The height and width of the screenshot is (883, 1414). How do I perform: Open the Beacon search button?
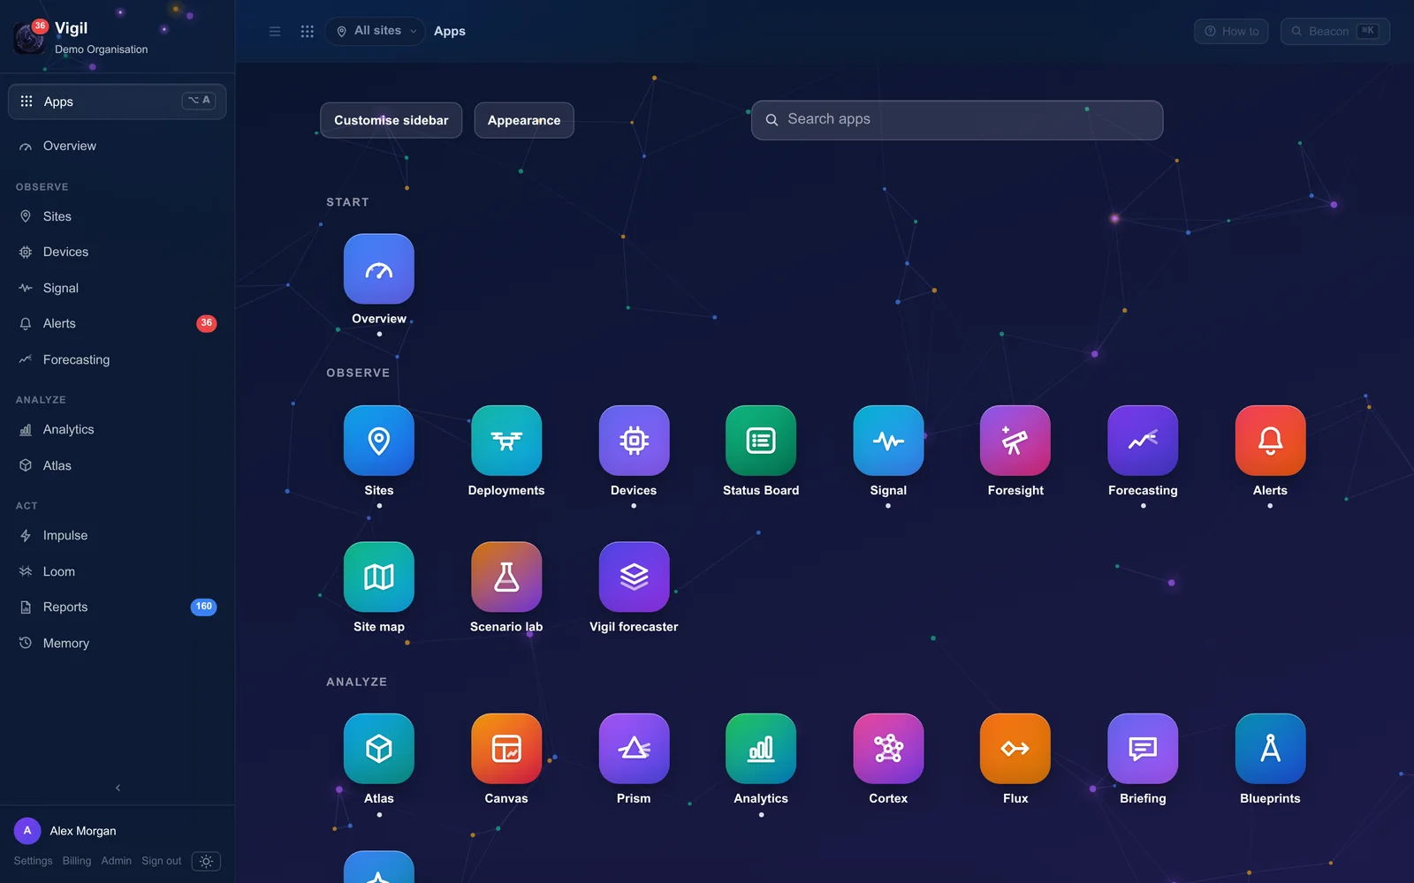1335,31
